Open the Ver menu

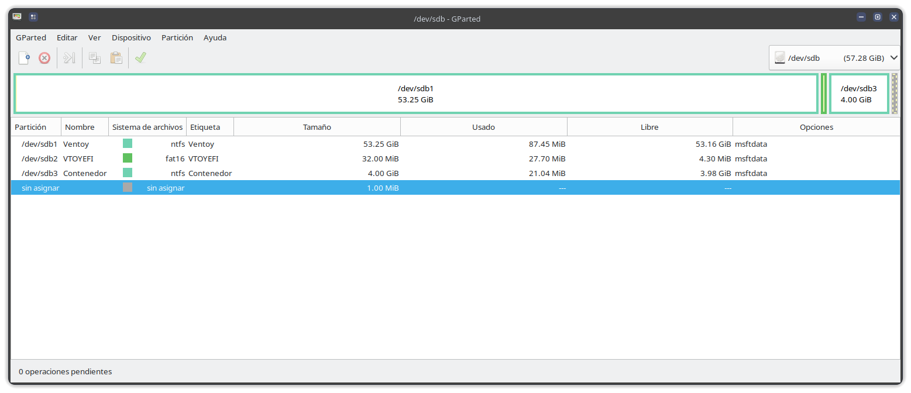click(95, 37)
